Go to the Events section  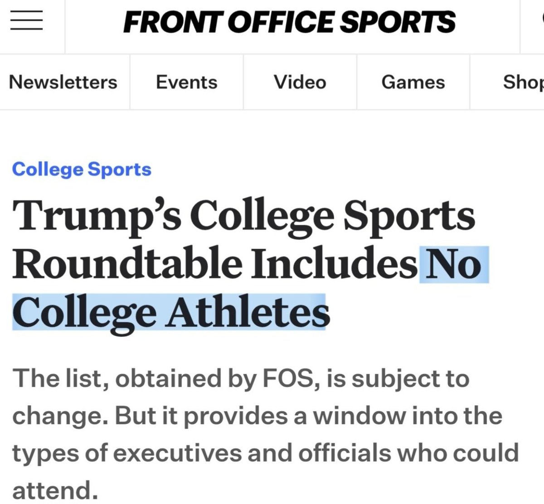(x=186, y=82)
